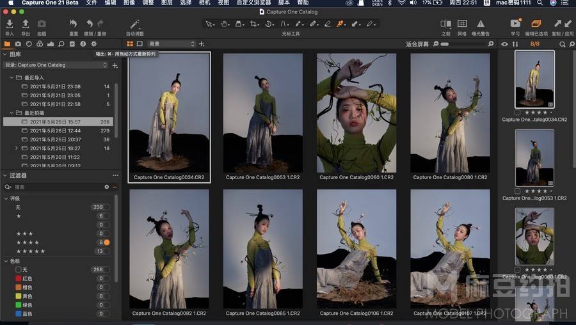Open the metadata info tool tab

click(83, 44)
